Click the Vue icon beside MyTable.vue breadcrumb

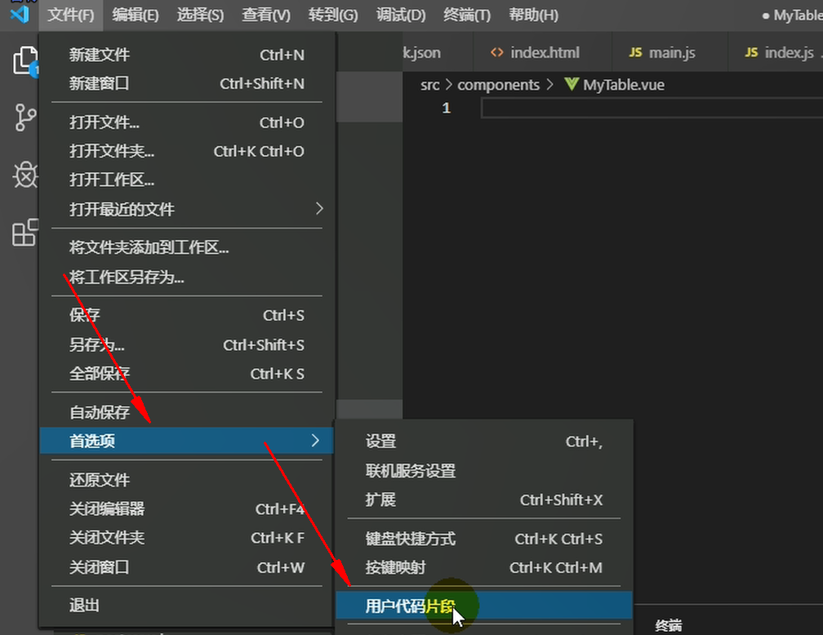pyautogui.click(x=572, y=85)
